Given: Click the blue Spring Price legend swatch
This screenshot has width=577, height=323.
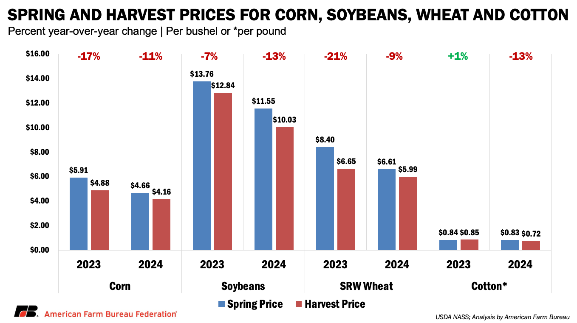Looking at the screenshot, I should point(221,304).
